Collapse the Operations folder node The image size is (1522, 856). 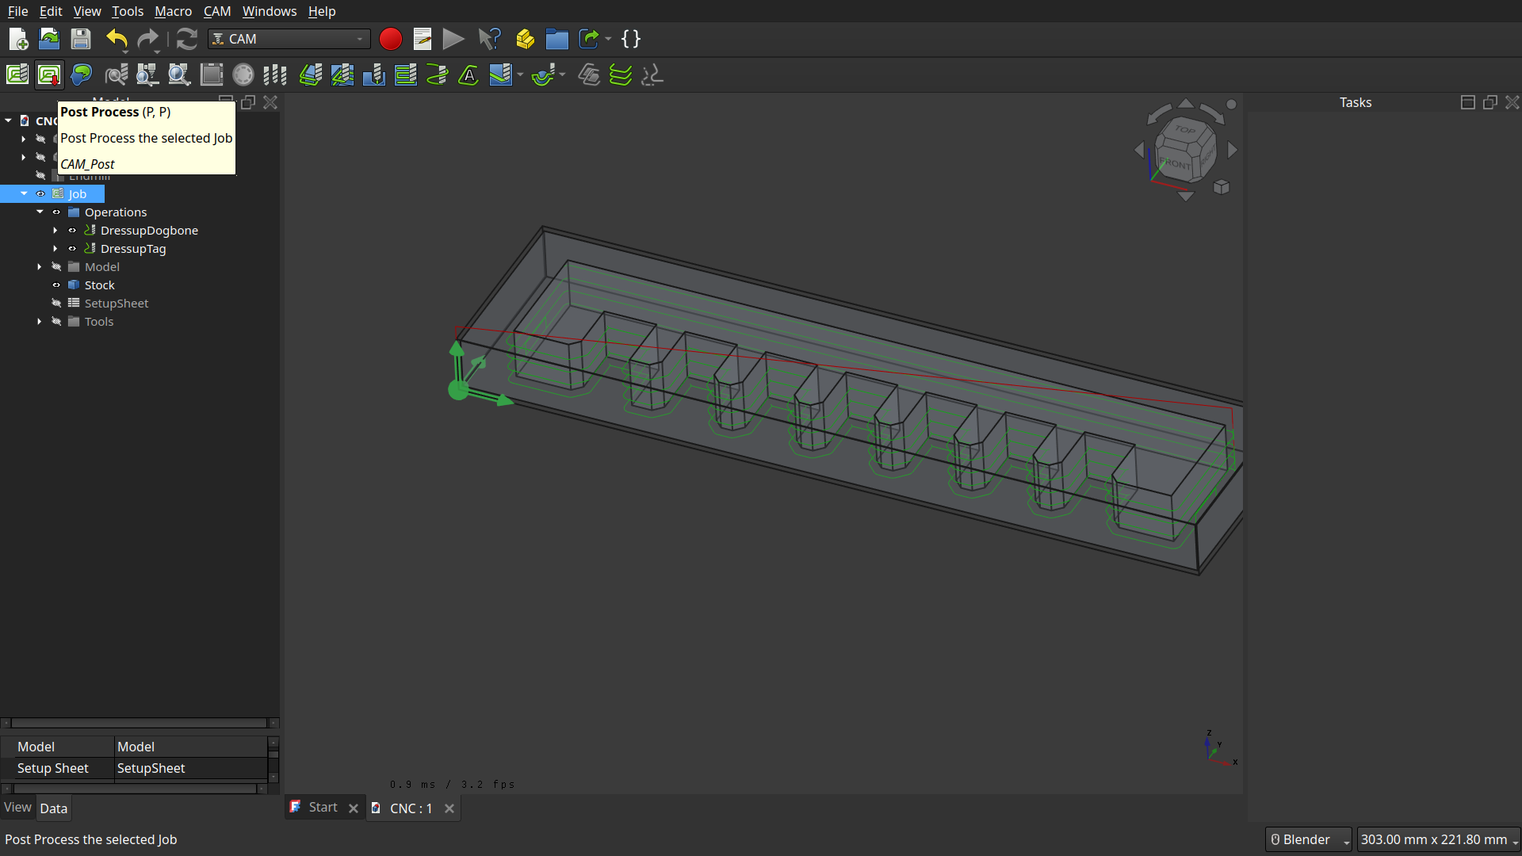(x=40, y=212)
